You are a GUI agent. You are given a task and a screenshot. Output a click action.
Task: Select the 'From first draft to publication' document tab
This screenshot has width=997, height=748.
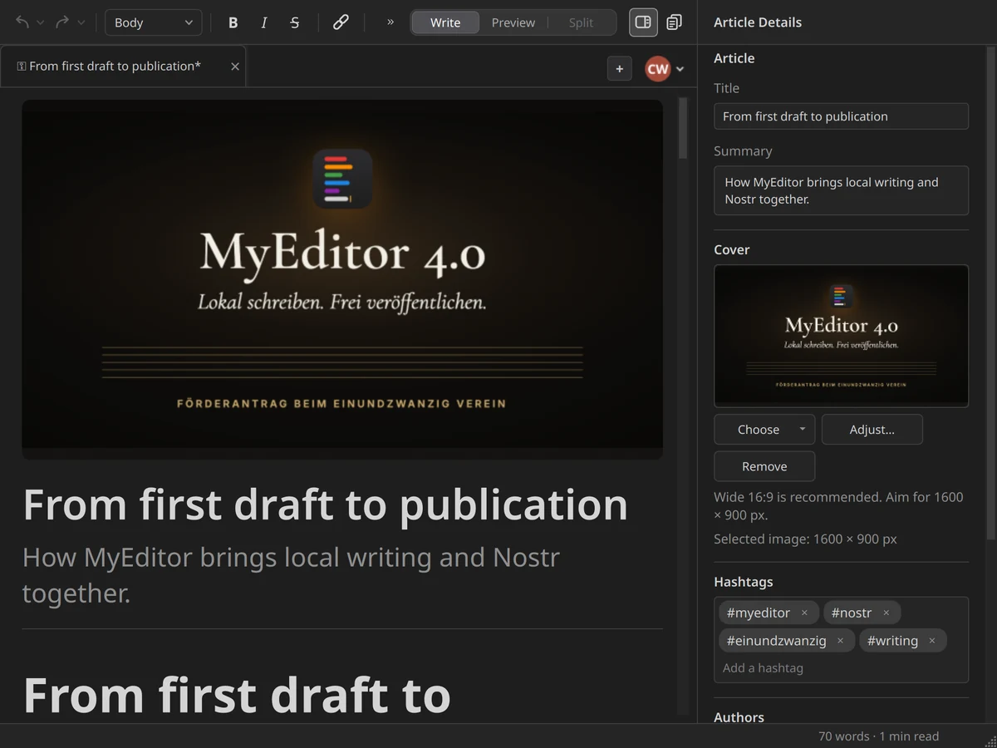coord(123,66)
